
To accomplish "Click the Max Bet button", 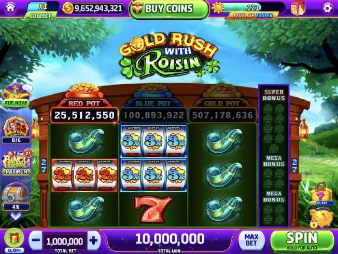I will pyautogui.click(x=251, y=240).
